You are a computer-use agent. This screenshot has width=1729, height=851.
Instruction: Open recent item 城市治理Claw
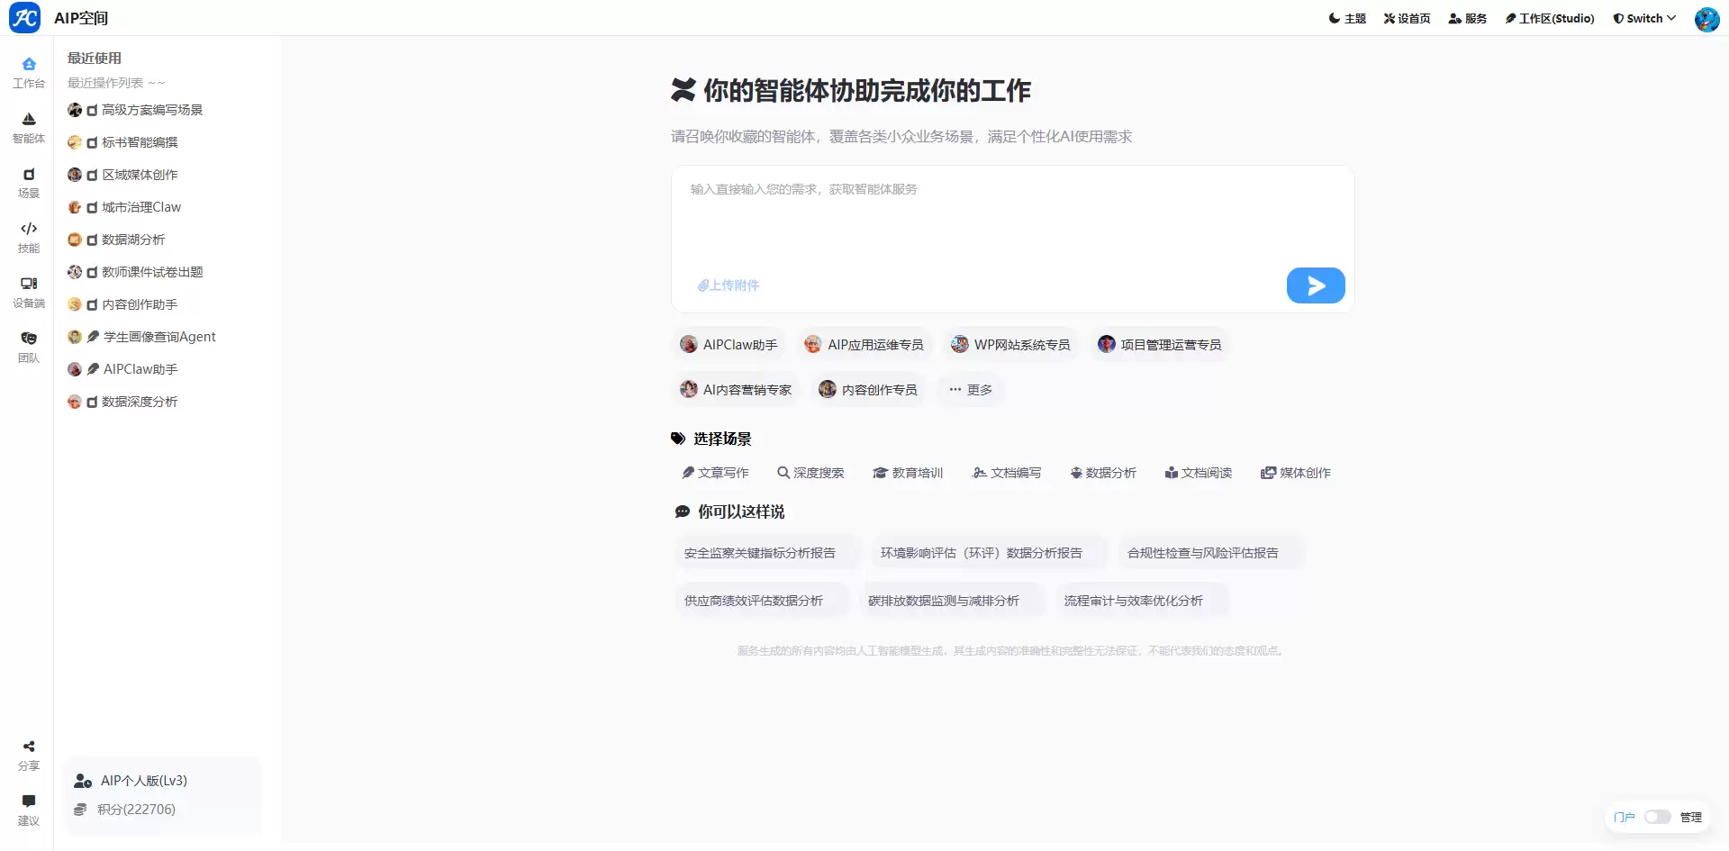click(x=141, y=207)
